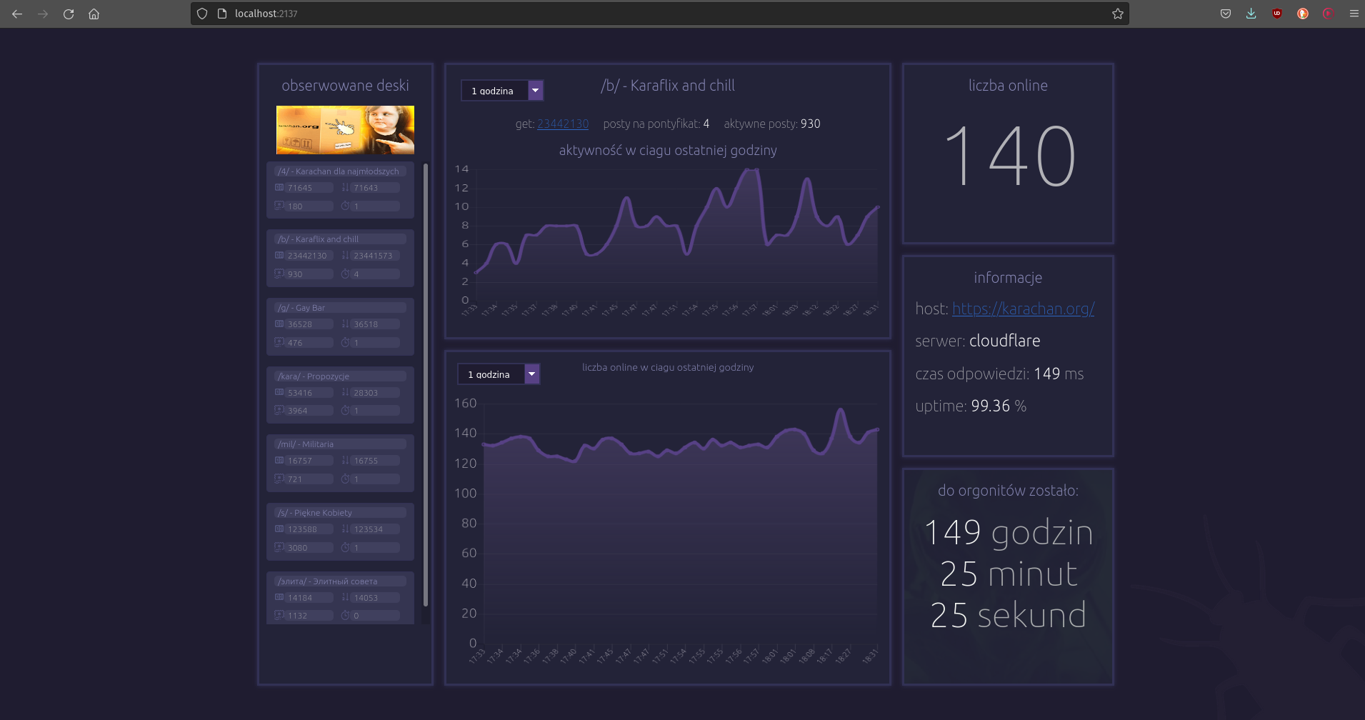Follow the get link 23442130
This screenshot has width=1365, height=720.
click(x=563, y=124)
